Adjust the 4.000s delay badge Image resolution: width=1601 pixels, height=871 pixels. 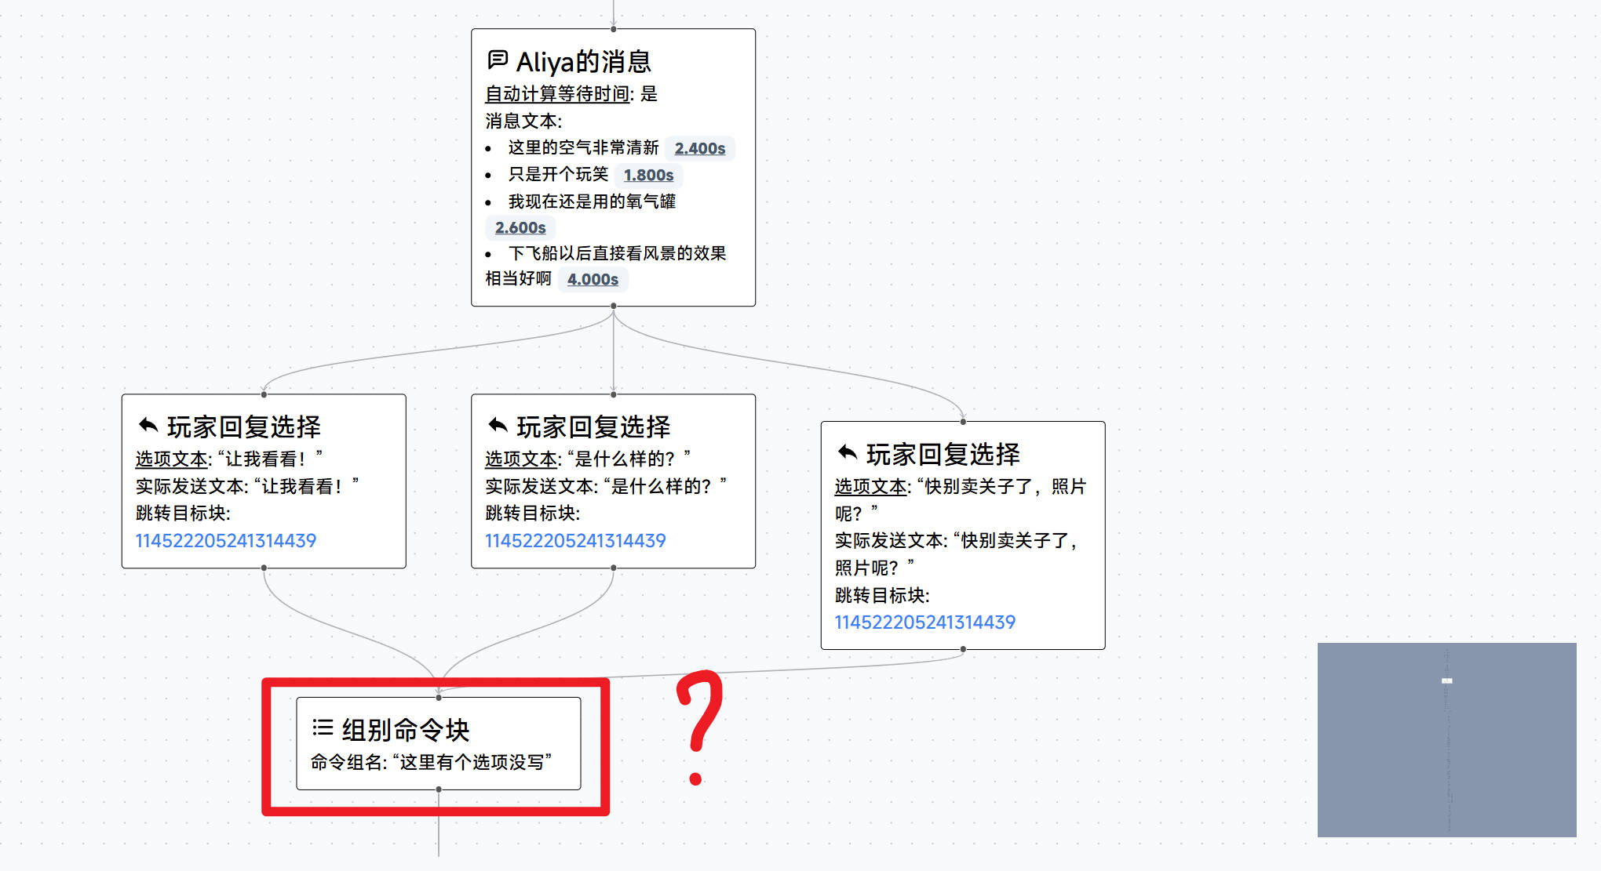593,278
